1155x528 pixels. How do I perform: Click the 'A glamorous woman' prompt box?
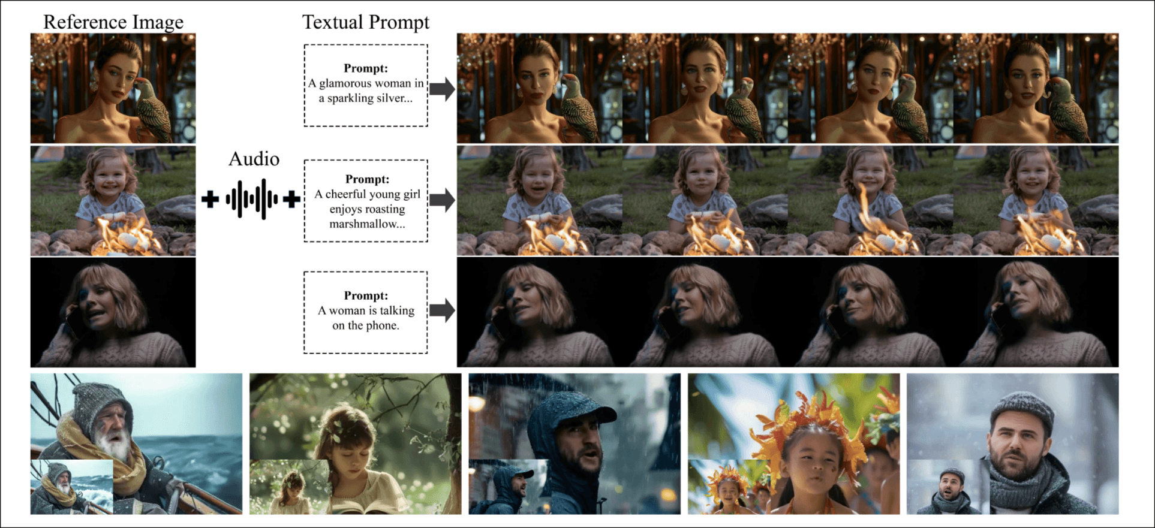[366, 85]
